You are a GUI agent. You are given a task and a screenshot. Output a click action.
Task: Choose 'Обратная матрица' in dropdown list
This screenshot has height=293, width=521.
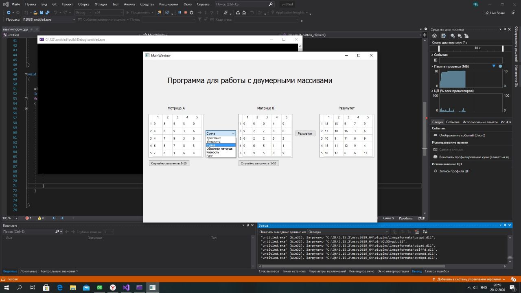coord(219,149)
